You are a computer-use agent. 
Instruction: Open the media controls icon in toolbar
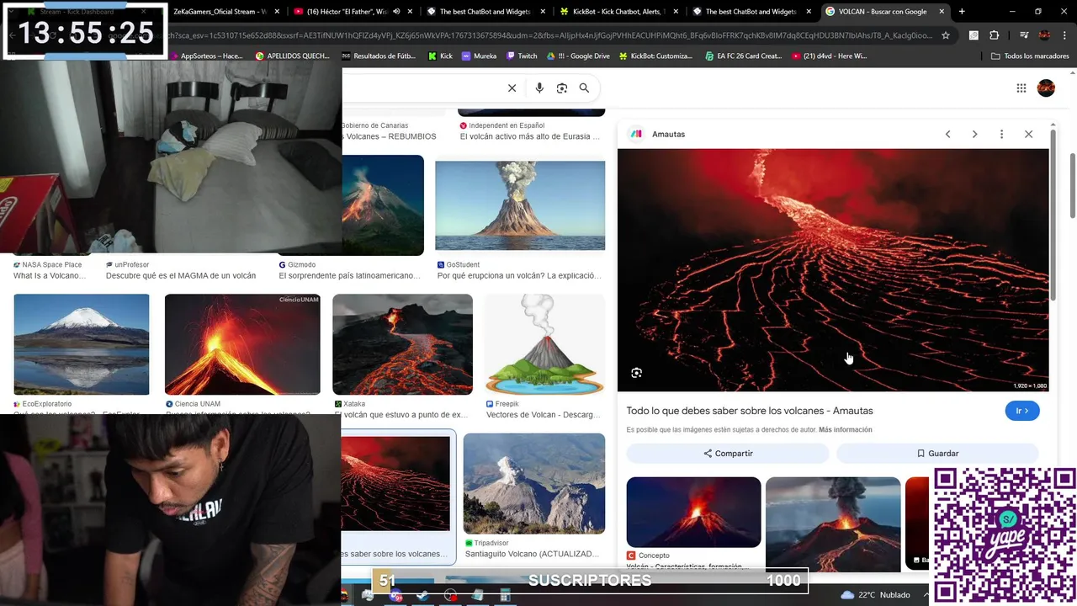1023,35
